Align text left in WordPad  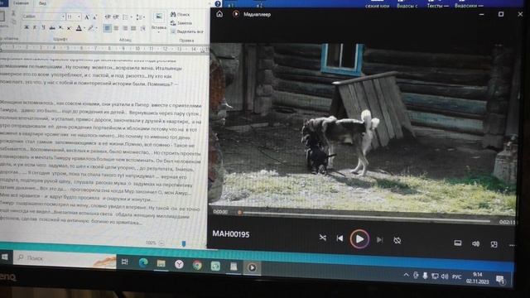pos(108,28)
